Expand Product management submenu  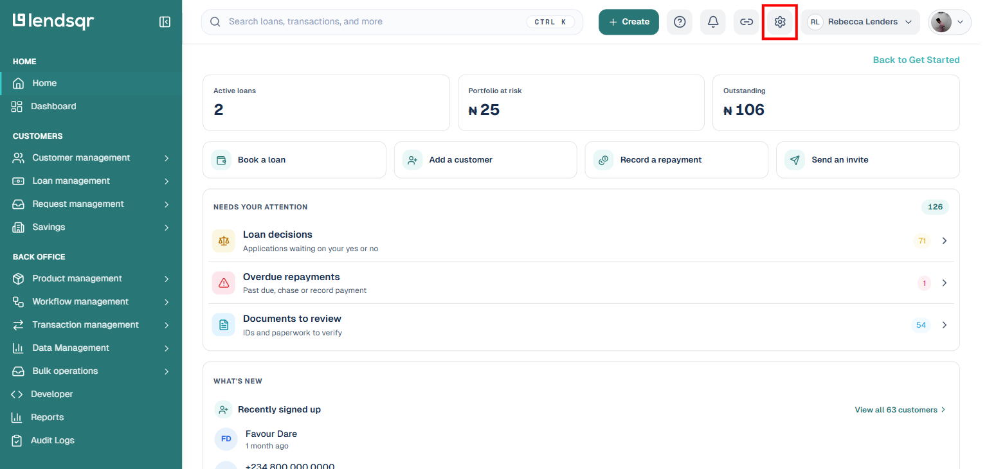coord(91,279)
